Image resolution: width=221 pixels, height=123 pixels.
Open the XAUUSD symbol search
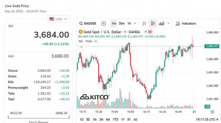88,23
